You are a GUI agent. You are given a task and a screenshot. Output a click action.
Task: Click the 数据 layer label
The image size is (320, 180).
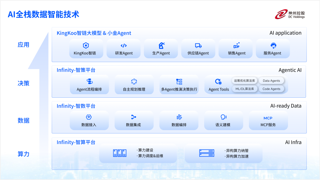(x=23, y=120)
